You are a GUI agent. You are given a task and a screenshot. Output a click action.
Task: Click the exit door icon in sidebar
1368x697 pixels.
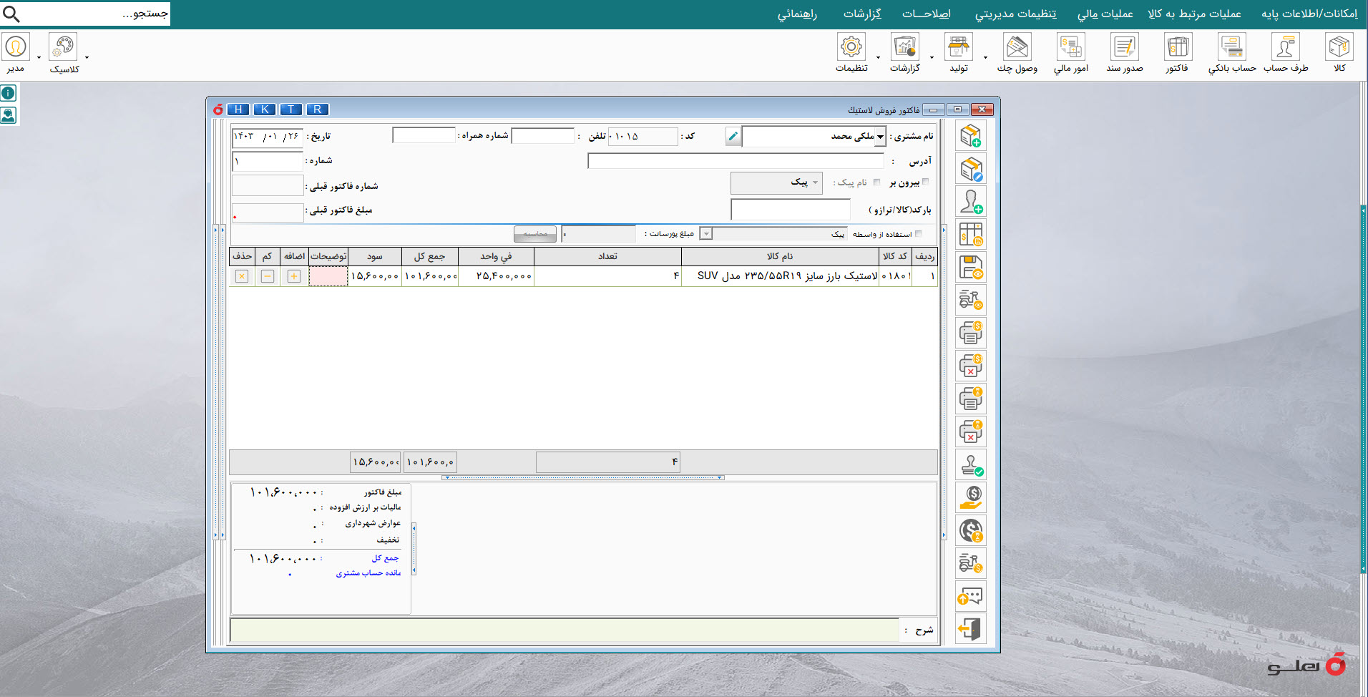970,629
